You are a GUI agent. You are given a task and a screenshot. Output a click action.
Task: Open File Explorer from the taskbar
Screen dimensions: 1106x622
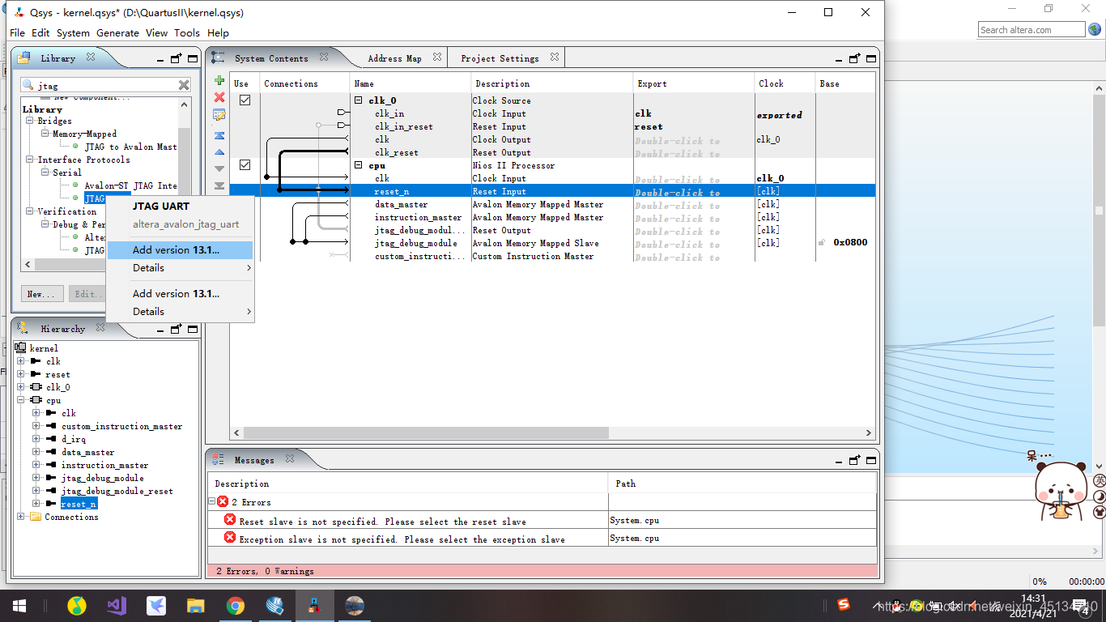(196, 606)
